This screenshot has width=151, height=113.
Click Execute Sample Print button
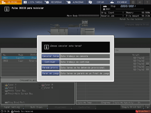137,24
